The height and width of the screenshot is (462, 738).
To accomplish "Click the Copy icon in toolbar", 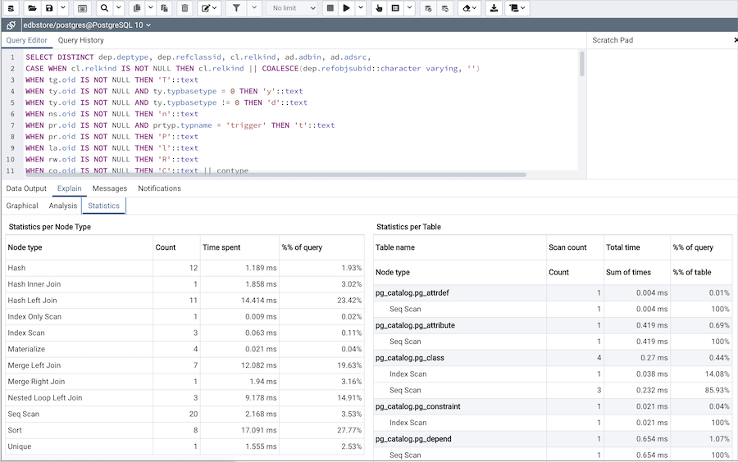I will click(x=136, y=8).
